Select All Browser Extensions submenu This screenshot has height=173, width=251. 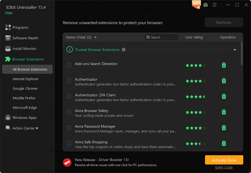(27, 69)
